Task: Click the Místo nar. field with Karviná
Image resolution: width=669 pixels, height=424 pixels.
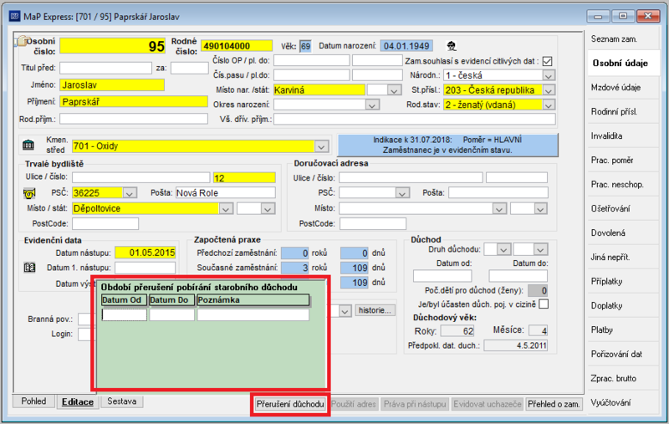Action: click(x=319, y=90)
